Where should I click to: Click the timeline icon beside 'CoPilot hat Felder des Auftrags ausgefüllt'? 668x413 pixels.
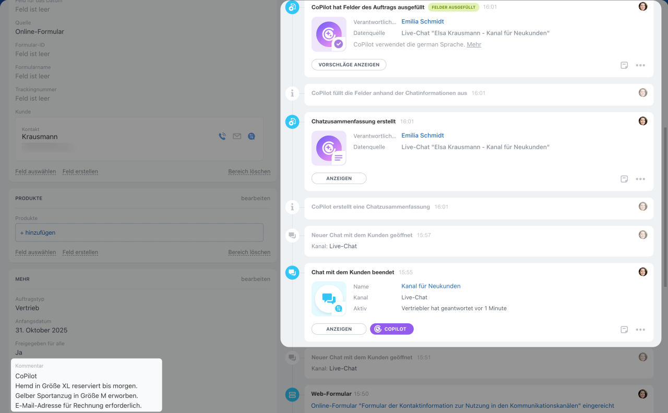click(292, 7)
